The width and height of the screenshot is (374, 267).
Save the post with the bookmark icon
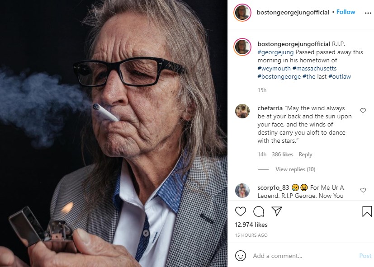(x=367, y=211)
